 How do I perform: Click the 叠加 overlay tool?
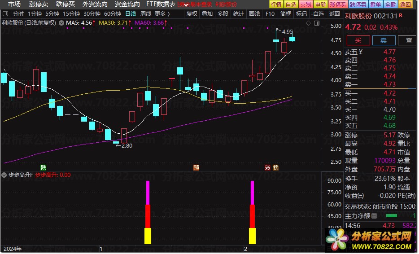pos(207,13)
